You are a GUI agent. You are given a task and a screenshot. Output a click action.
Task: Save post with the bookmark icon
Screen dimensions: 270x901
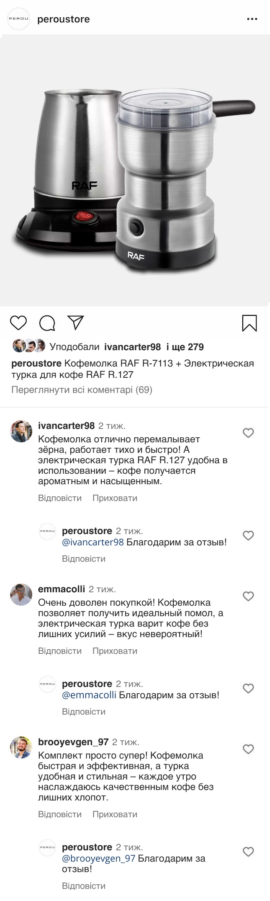click(249, 323)
